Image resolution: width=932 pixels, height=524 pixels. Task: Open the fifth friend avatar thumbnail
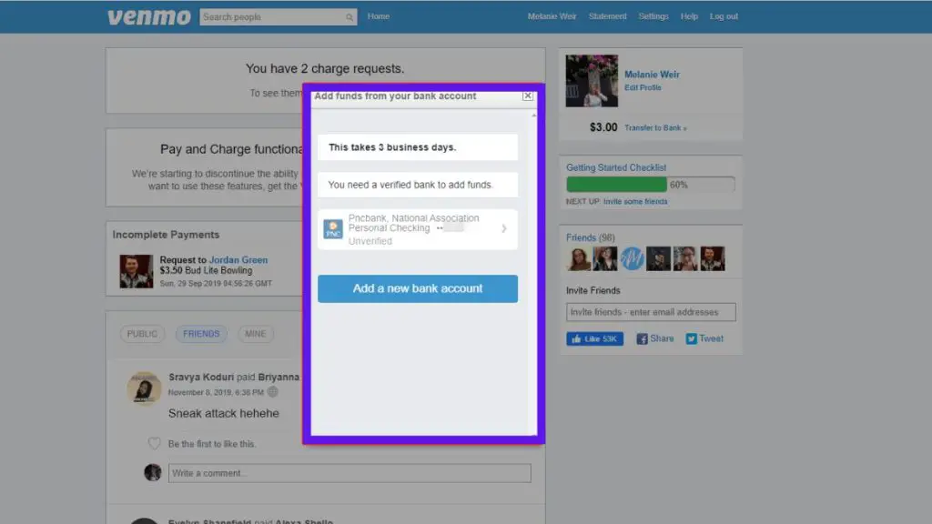[x=685, y=259]
